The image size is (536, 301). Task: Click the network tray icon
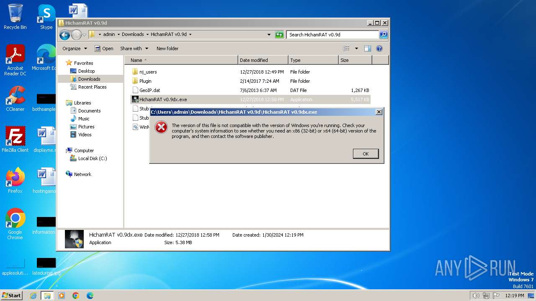click(x=486, y=296)
